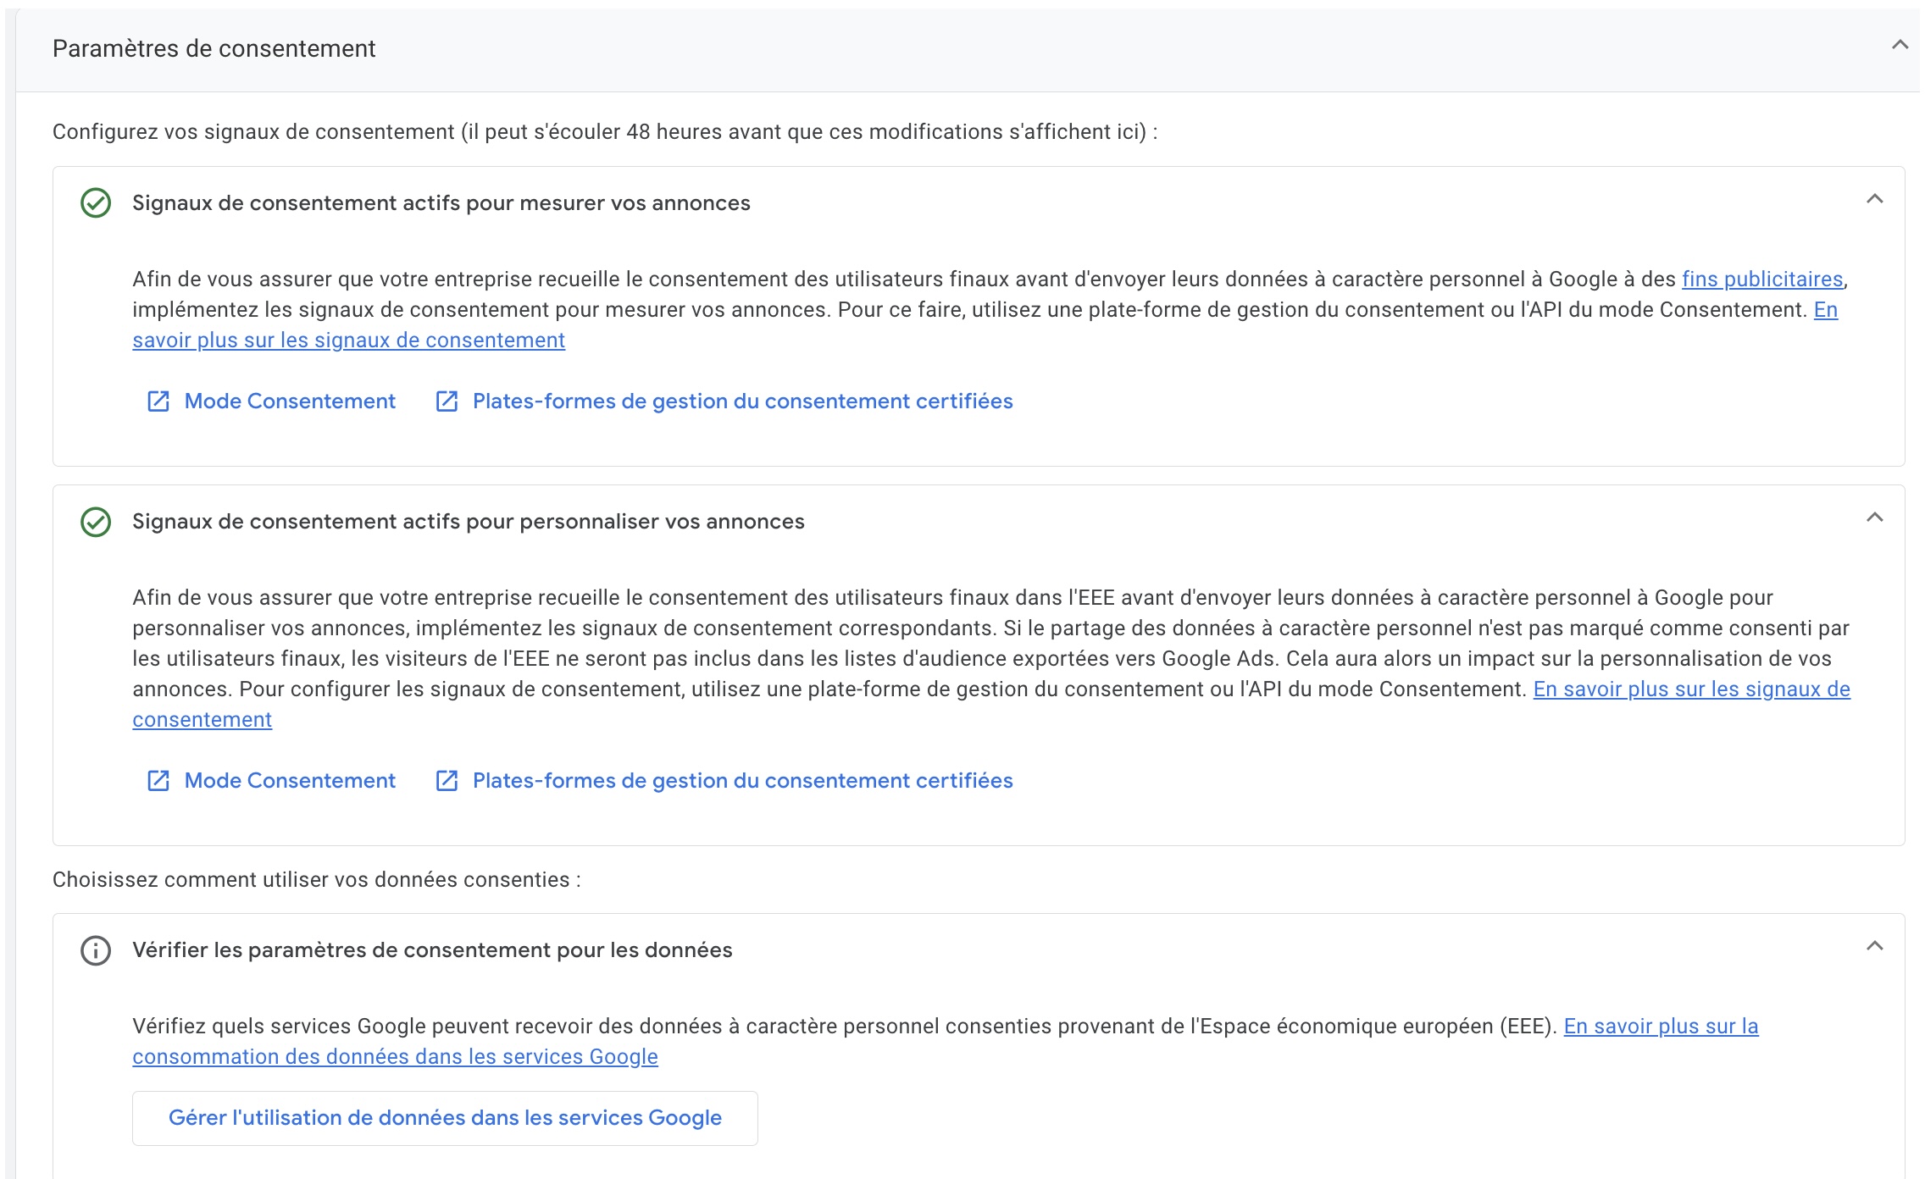Viewport: 1925px width, 1179px height.
Task: Click heading 'Vérifier les paramètres de consentement pour les données'
Action: [x=432, y=950]
